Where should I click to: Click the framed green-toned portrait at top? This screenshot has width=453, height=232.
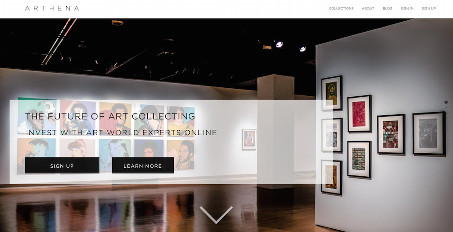tap(332, 93)
